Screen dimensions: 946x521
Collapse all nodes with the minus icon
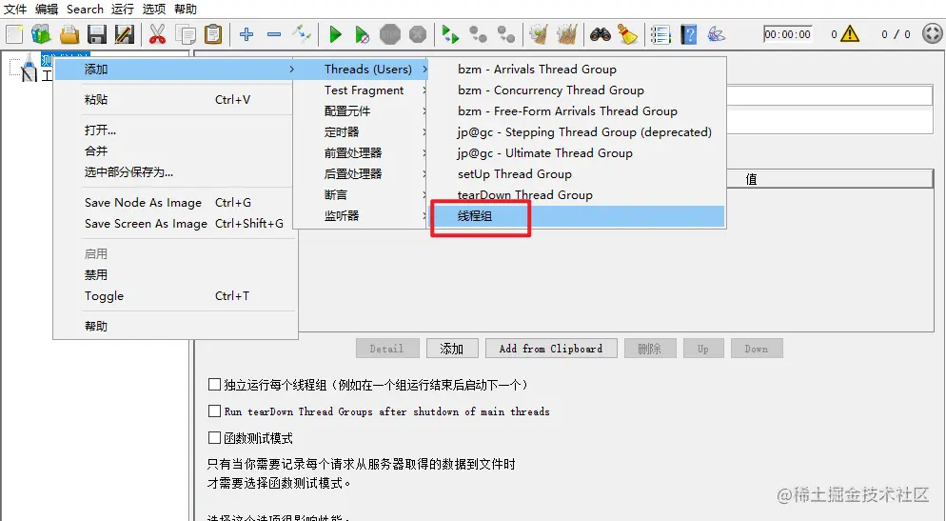[274, 34]
